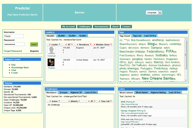
Task: Sort Action column ascending arrow
Action: pos(50,101)
